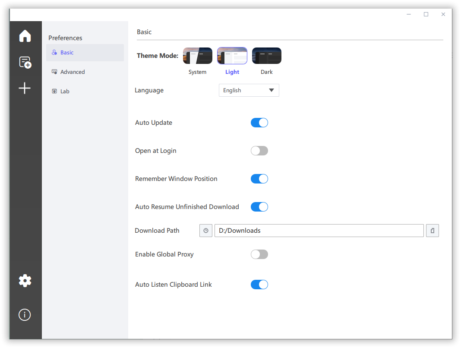Select the Basic preferences tab

(85, 53)
